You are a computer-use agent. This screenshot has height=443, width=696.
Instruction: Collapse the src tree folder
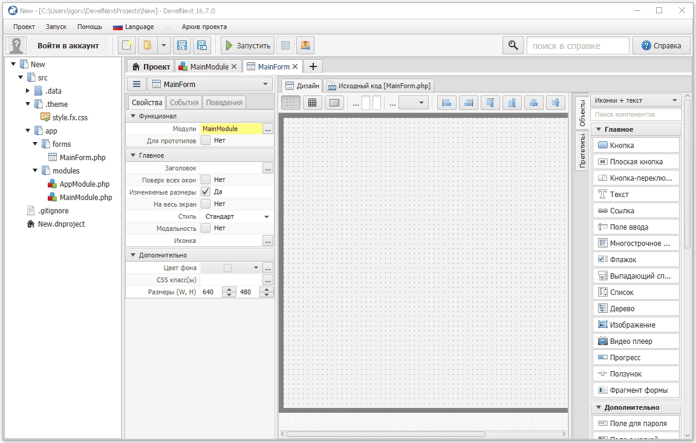(21, 77)
